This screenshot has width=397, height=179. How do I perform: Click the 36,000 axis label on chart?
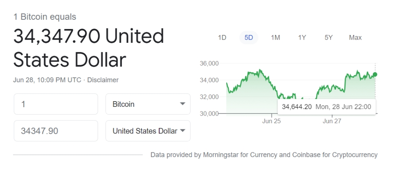pos(209,63)
